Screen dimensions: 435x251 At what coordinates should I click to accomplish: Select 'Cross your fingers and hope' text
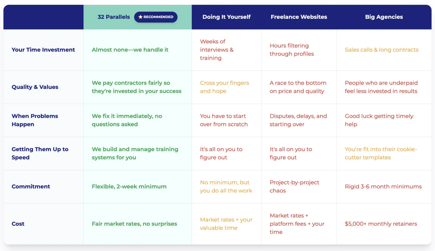(x=224, y=87)
